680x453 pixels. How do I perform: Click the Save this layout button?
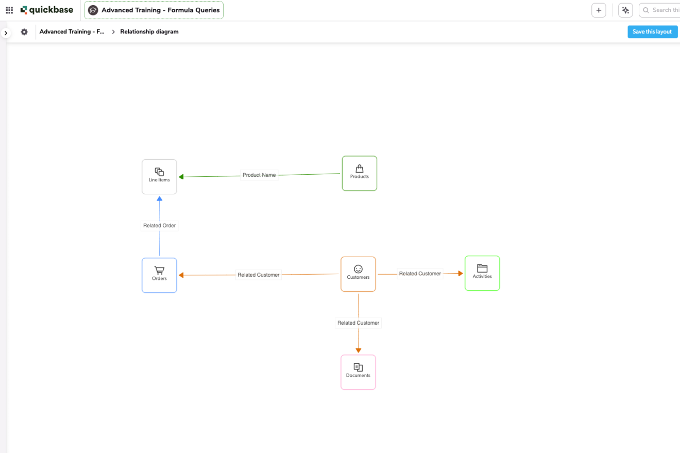pyautogui.click(x=652, y=32)
